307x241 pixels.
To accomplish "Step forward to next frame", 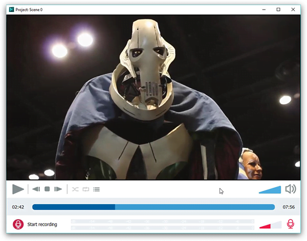I will point(58,189).
